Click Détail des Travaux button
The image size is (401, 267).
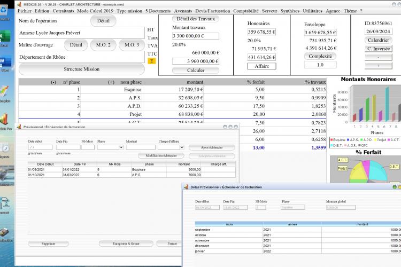click(x=196, y=19)
